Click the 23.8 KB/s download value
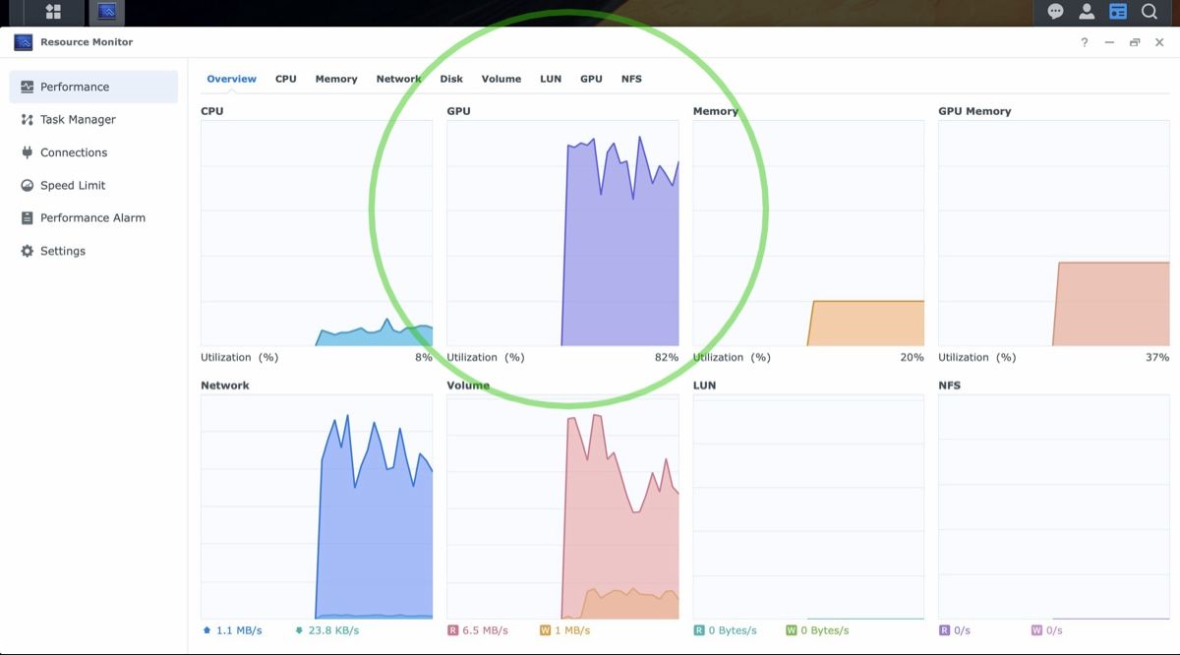This screenshot has width=1180, height=655. [333, 630]
